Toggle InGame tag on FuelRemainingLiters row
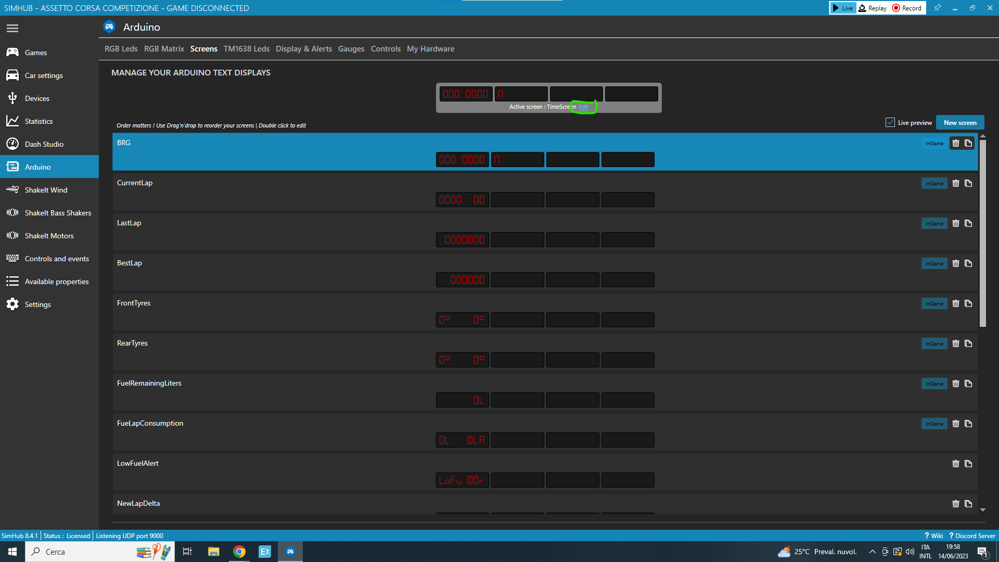This screenshot has width=999, height=562. (x=934, y=384)
